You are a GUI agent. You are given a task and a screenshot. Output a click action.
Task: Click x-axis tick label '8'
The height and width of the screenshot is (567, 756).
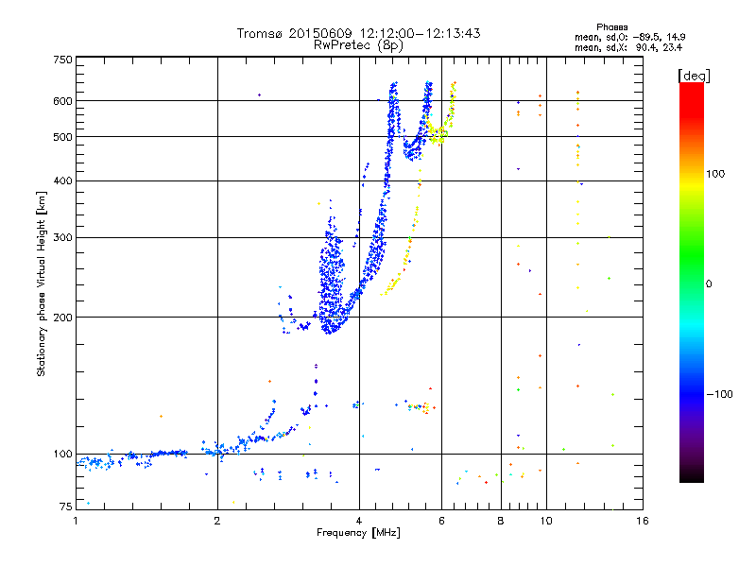[501, 521]
